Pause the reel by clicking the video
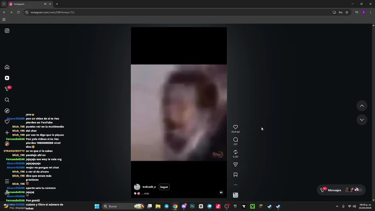This screenshot has width=375, height=211. coord(179,113)
